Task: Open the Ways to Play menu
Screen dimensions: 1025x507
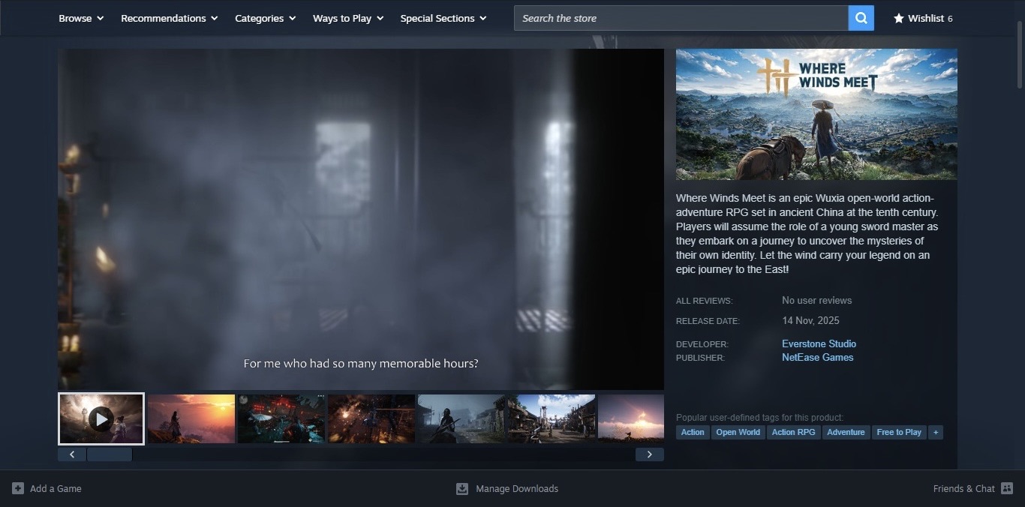Action: point(347,18)
